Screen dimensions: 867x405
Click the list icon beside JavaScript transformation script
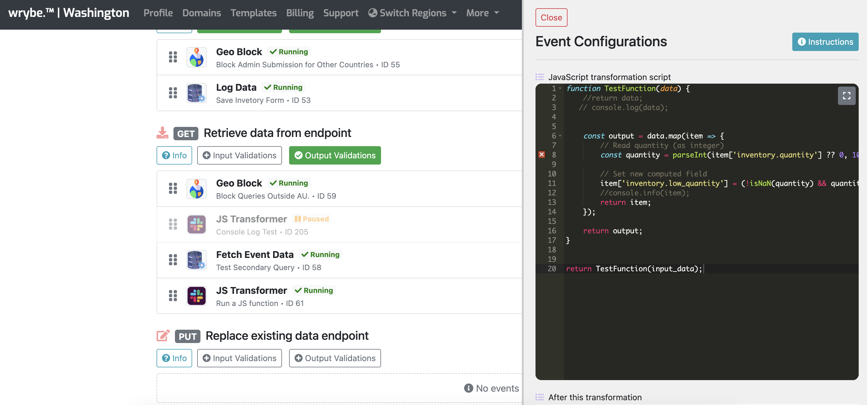point(539,77)
